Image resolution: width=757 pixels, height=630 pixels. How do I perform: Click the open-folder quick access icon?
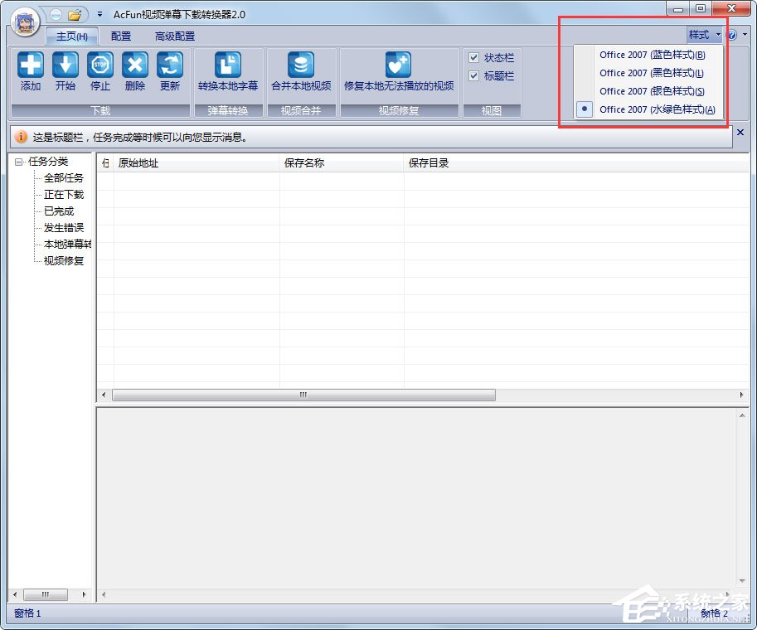click(x=75, y=15)
